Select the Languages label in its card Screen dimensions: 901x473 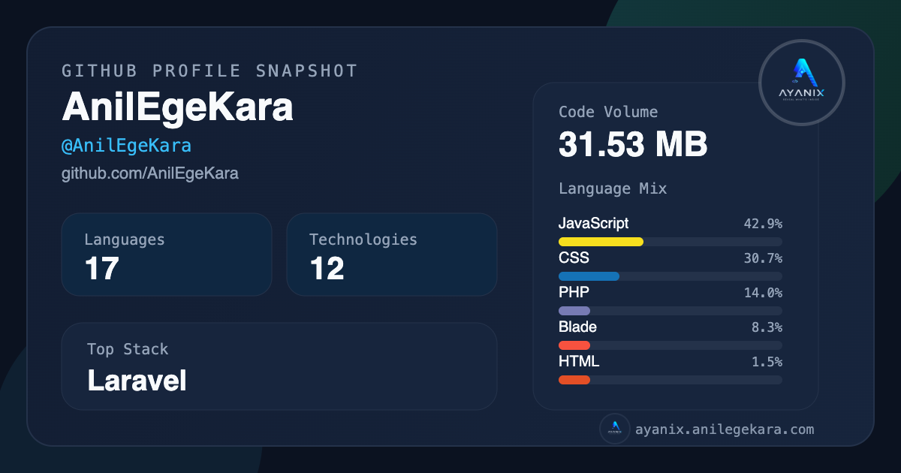(x=125, y=240)
